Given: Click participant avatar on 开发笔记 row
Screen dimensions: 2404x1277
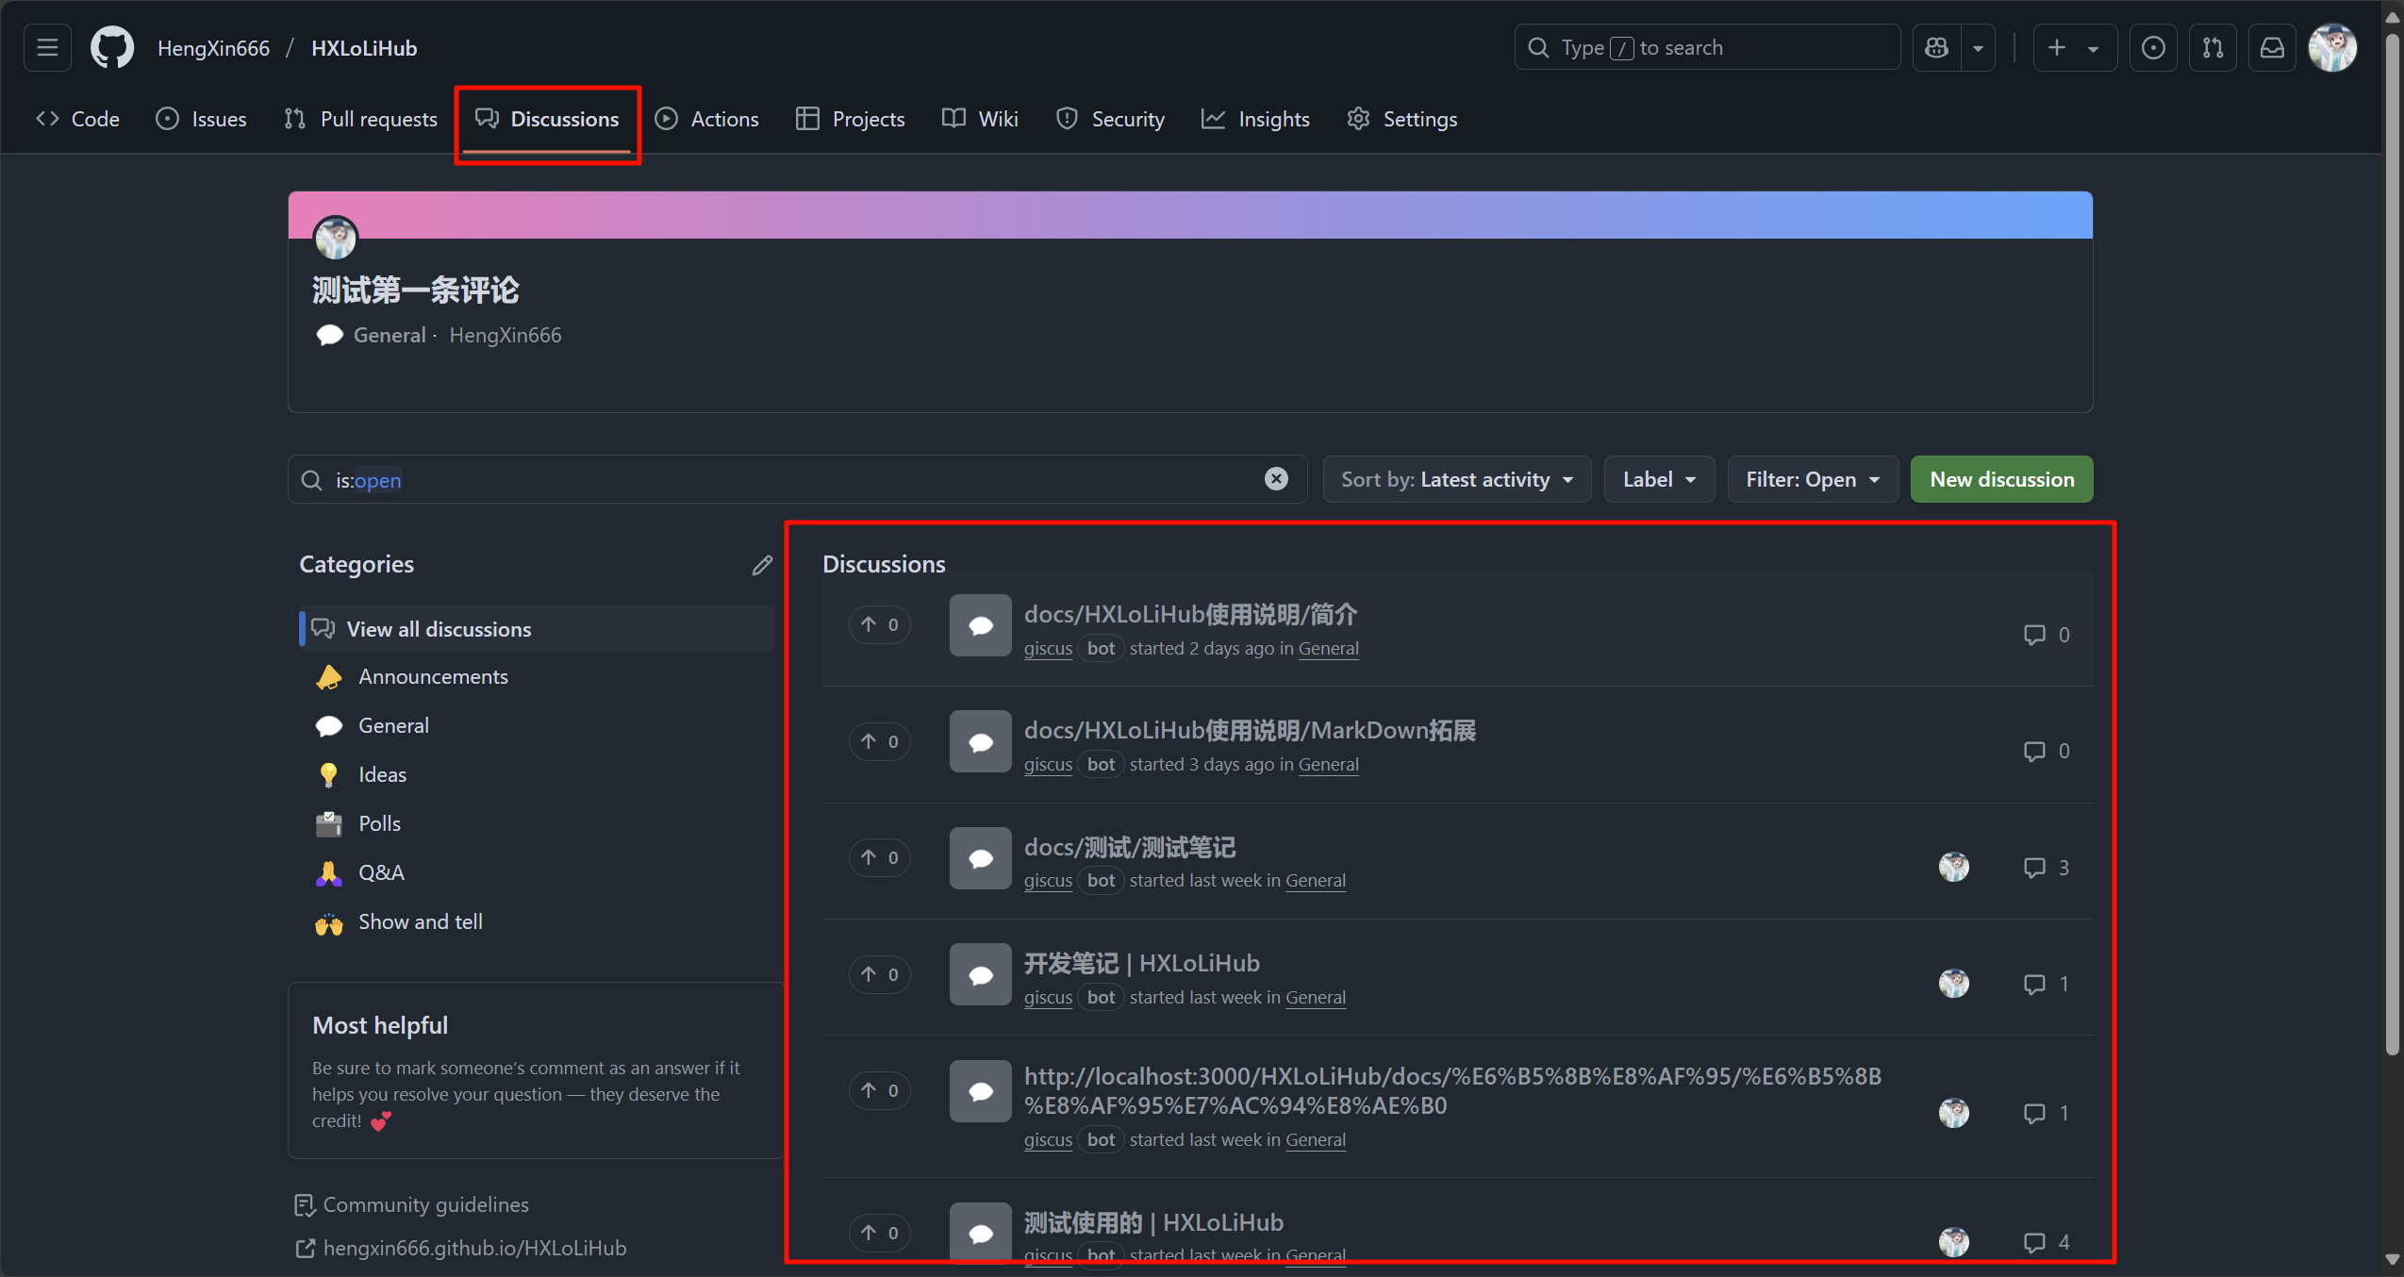Looking at the screenshot, I should point(1954,984).
